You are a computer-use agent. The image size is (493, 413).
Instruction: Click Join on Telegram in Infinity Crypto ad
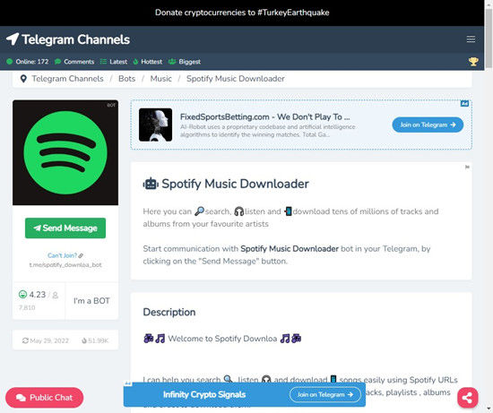click(325, 394)
